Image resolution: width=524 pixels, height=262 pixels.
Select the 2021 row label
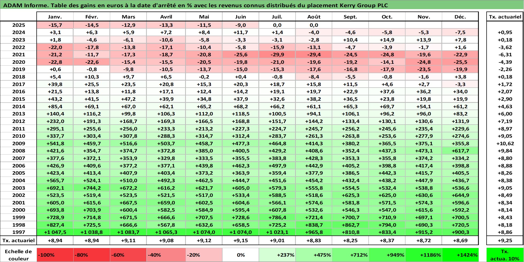[x=18, y=54]
